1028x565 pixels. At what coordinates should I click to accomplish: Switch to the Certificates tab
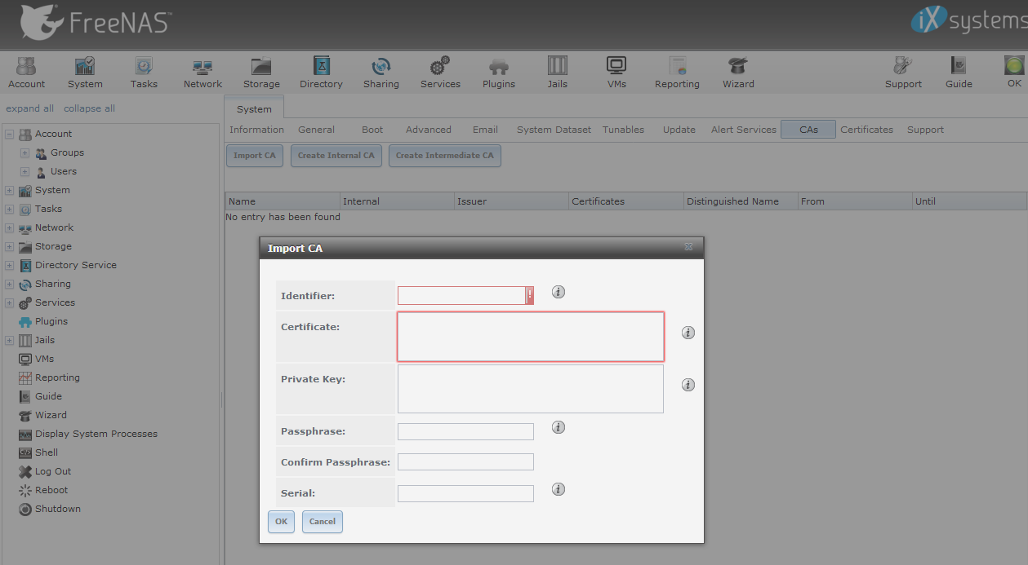[866, 130]
